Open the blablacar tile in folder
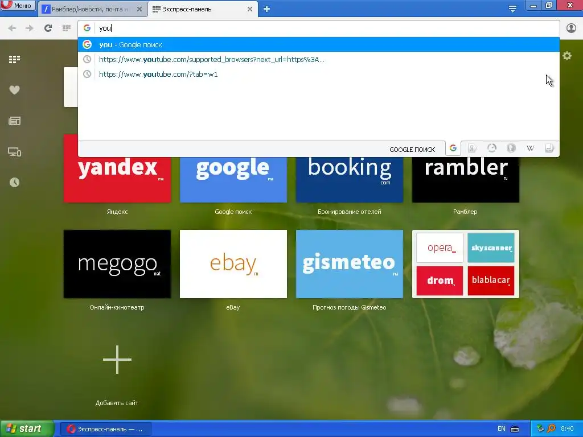This screenshot has height=437, width=583. click(491, 281)
